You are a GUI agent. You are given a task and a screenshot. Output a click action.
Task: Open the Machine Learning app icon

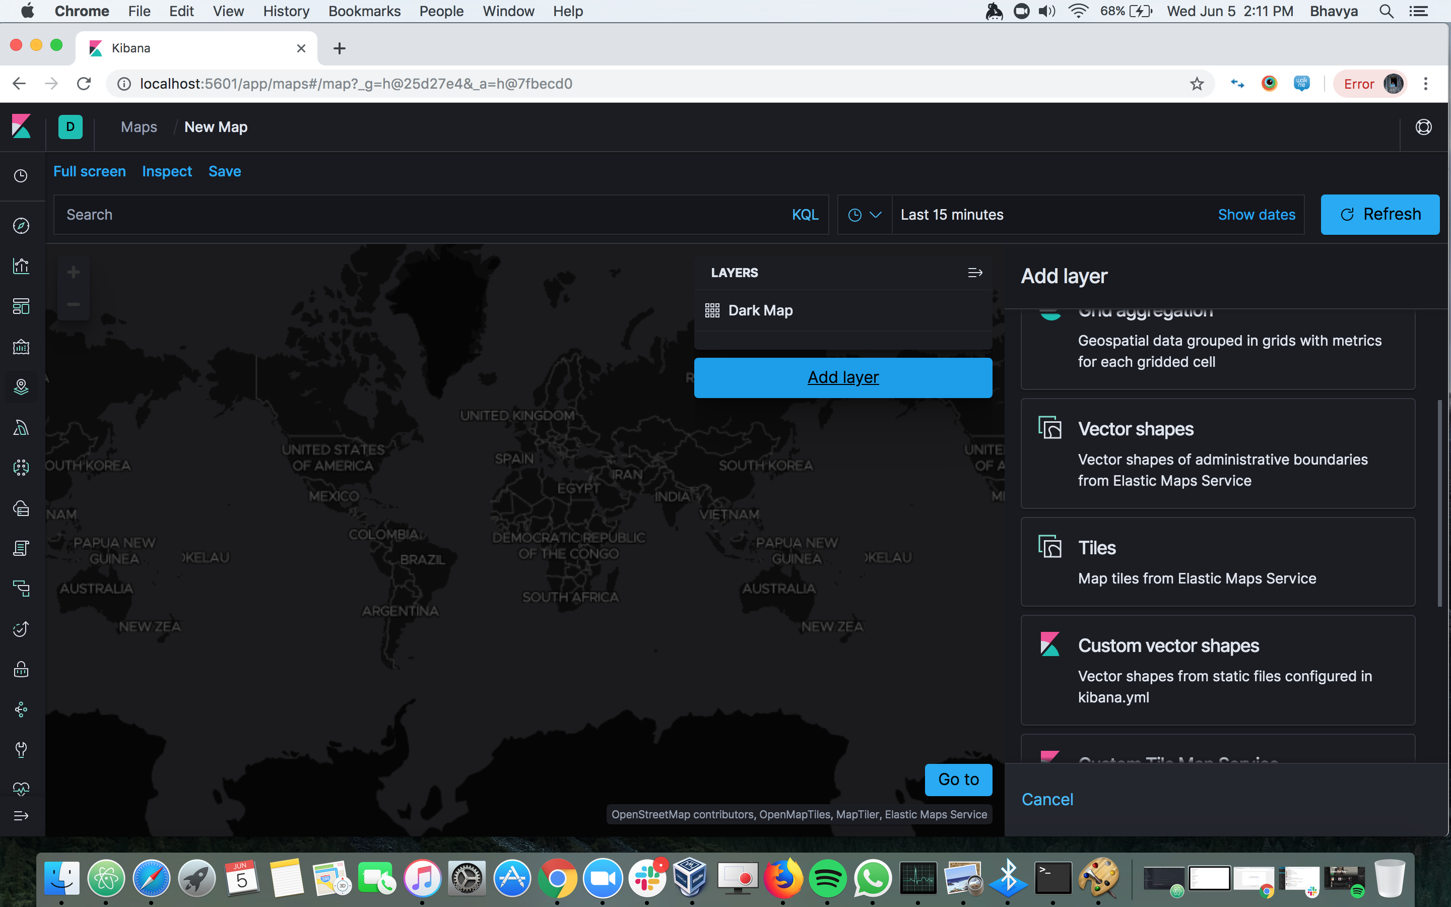pos(21,467)
